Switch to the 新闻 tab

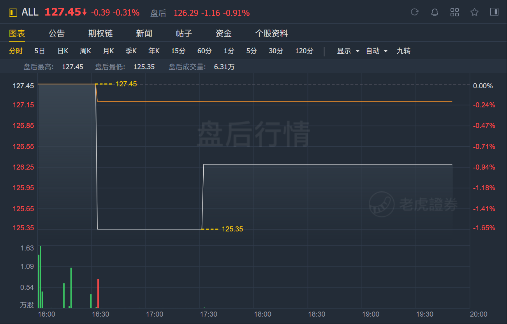click(144, 33)
